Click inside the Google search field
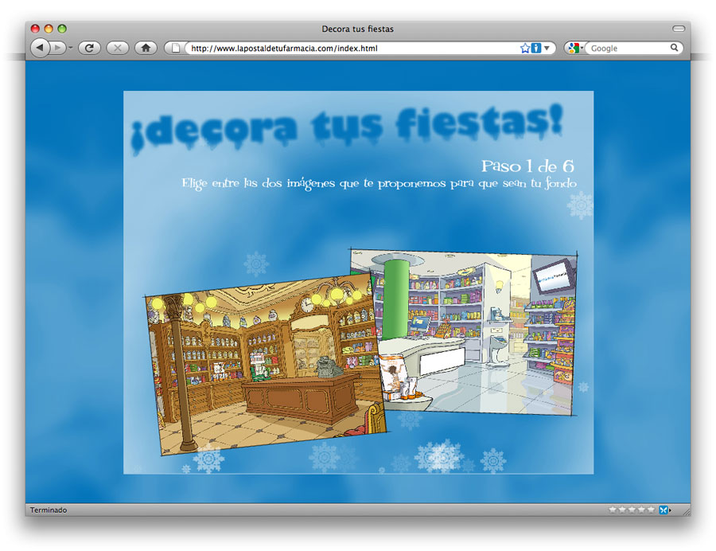 [x=628, y=48]
